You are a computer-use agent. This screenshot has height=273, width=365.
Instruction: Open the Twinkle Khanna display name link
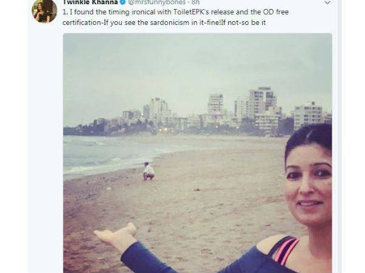tap(90, 2)
